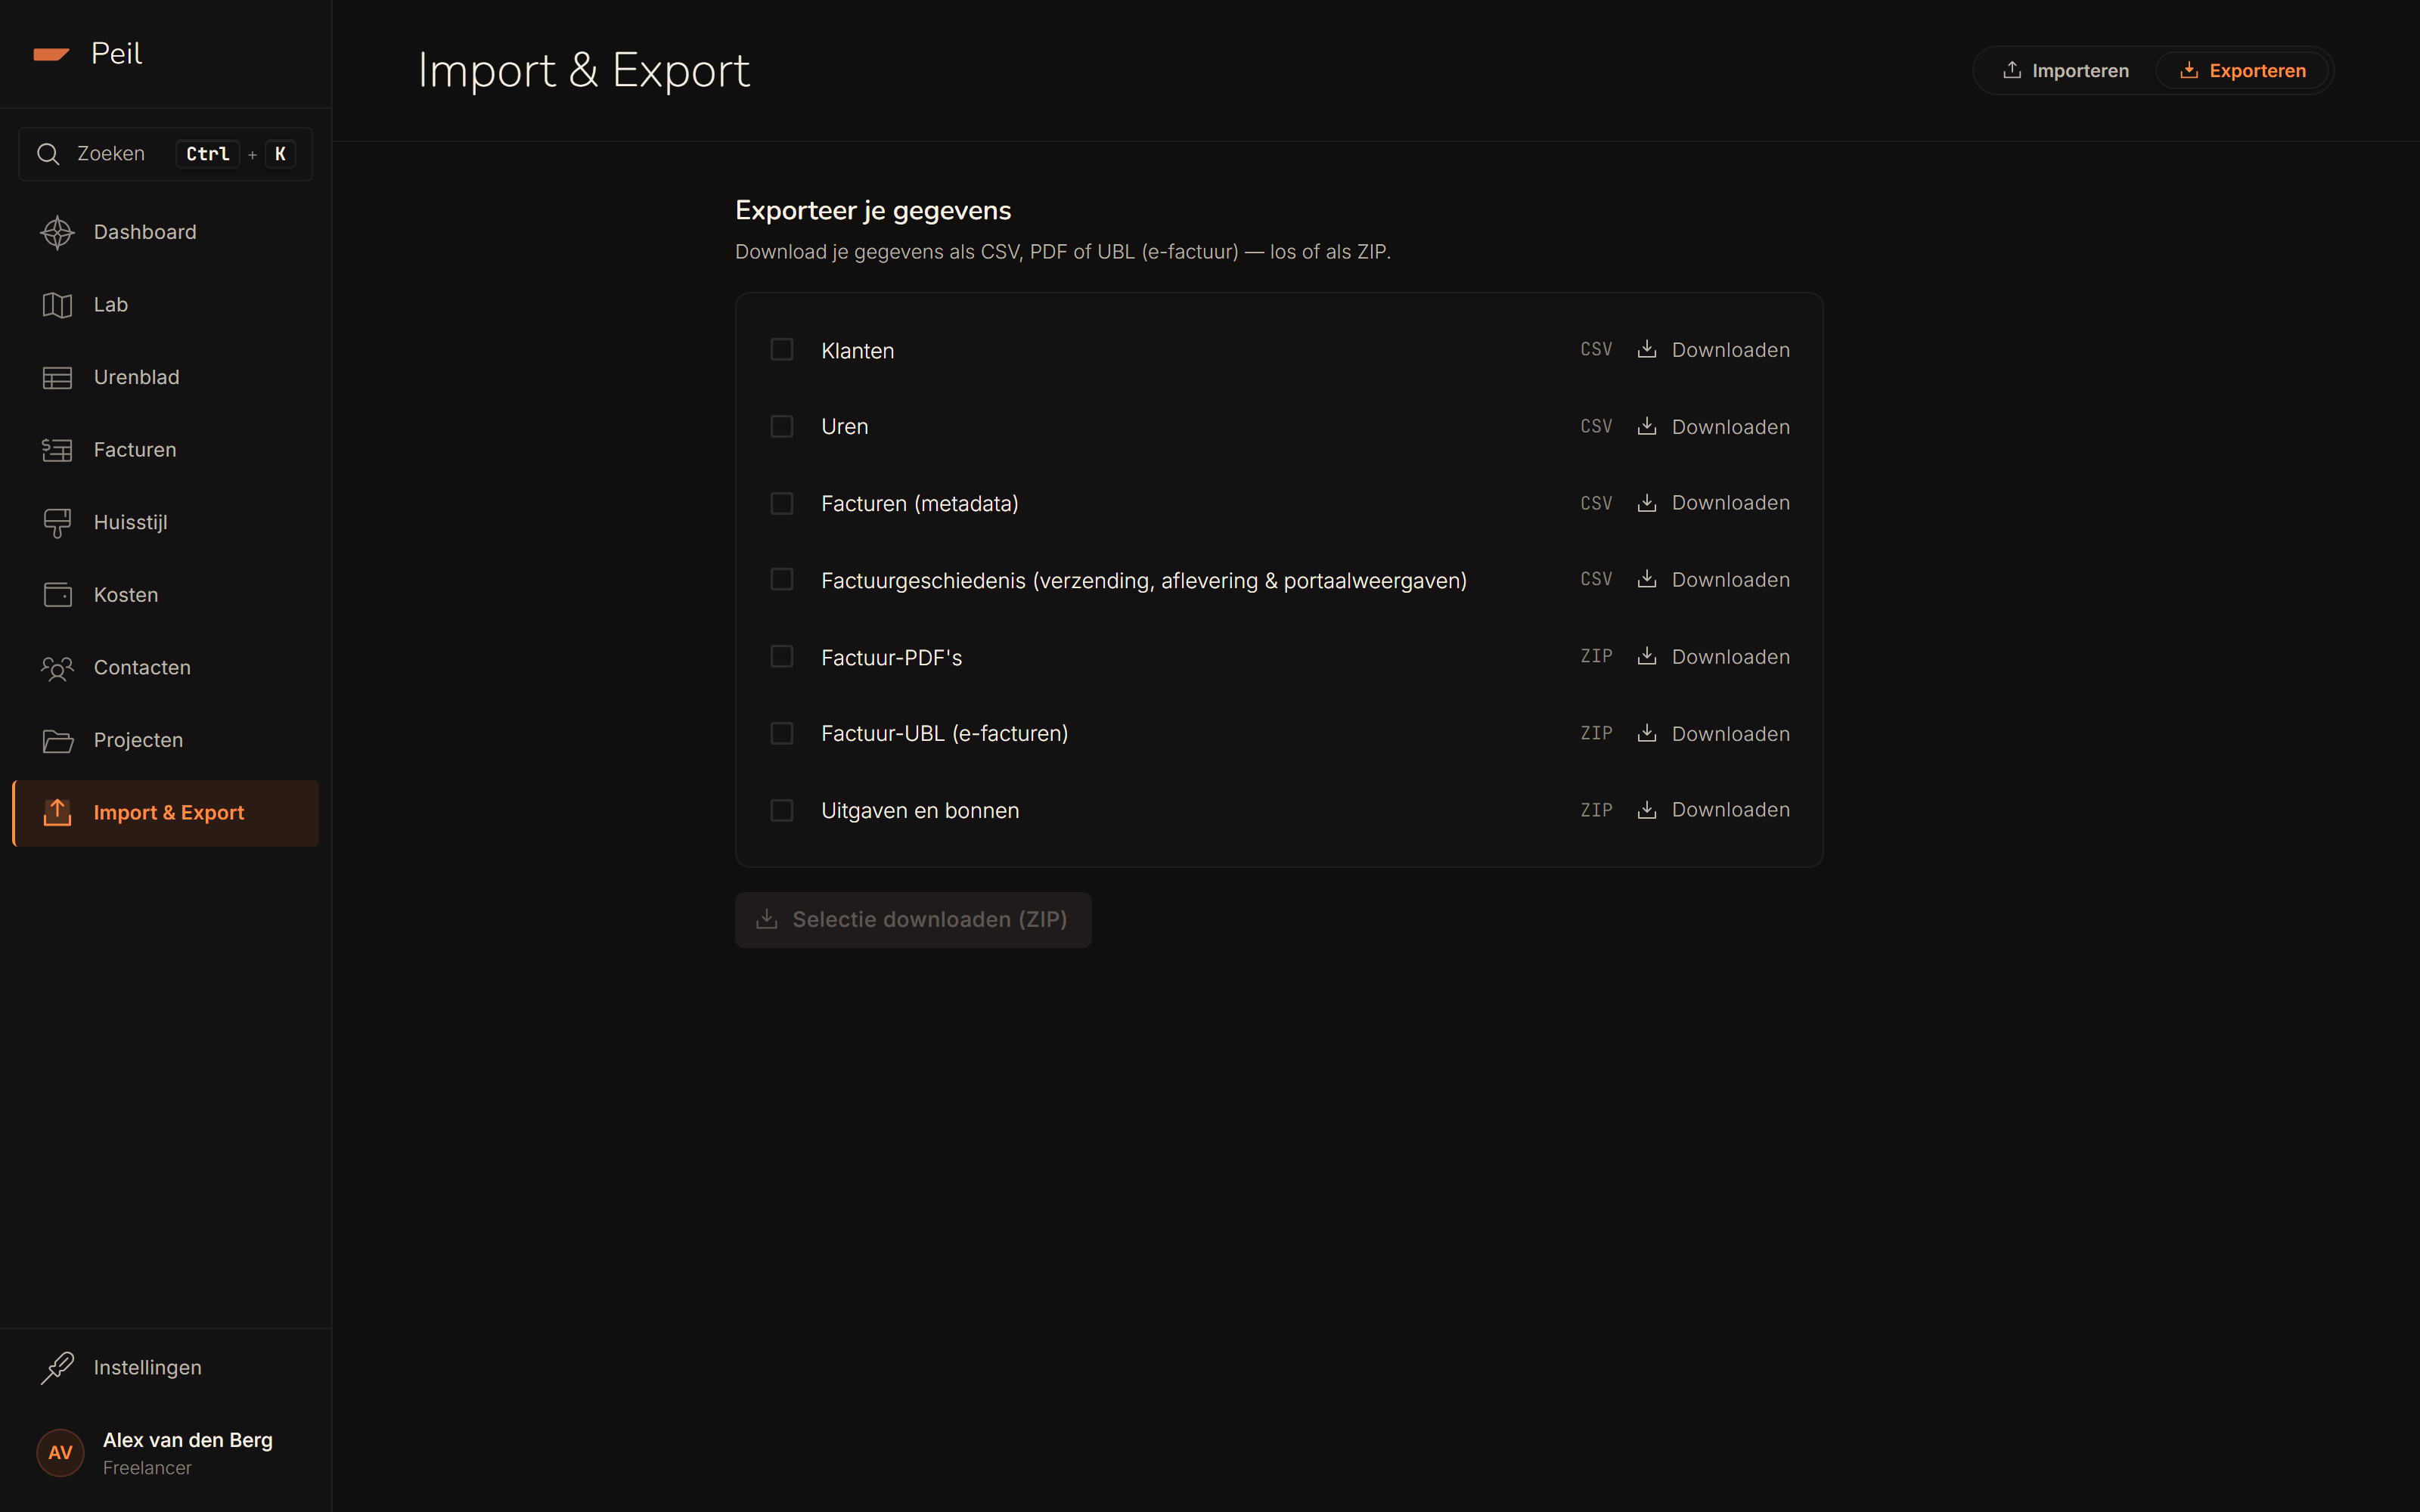Screen dimensions: 2420x1512
Task: Click the CSV label in Uren row
Action: (1596, 426)
